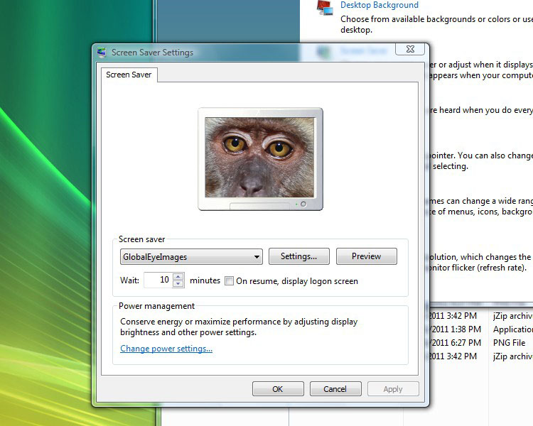Click the Apply button
This screenshot has height=426, width=533.
point(393,389)
